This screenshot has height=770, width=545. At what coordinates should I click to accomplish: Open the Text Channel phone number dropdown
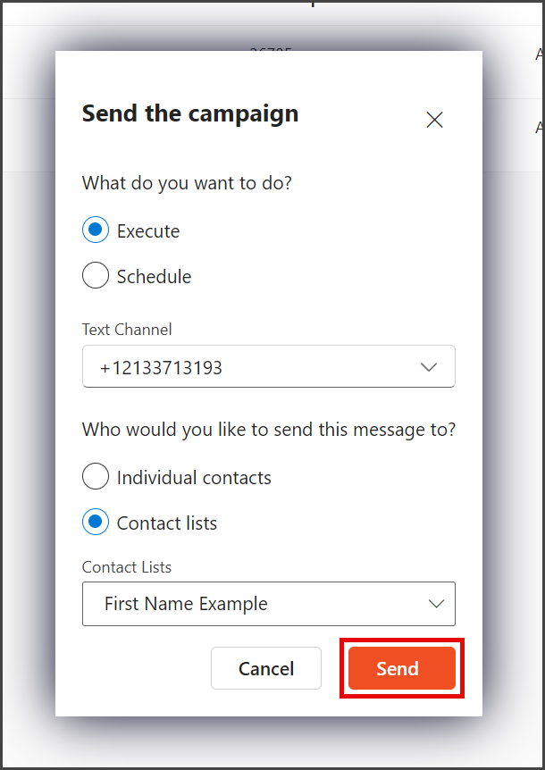[x=269, y=366]
